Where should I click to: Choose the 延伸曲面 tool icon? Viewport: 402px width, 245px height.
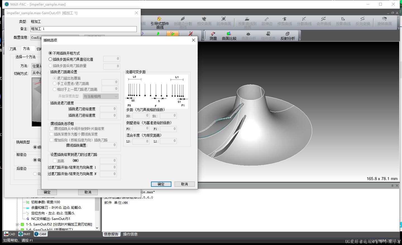click(x=224, y=21)
